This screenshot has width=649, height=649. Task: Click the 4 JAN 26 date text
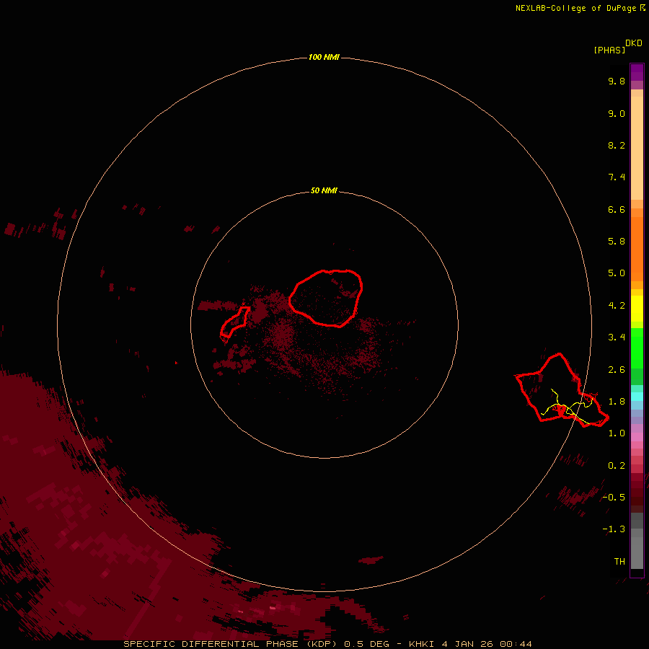click(x=468, y=644)
